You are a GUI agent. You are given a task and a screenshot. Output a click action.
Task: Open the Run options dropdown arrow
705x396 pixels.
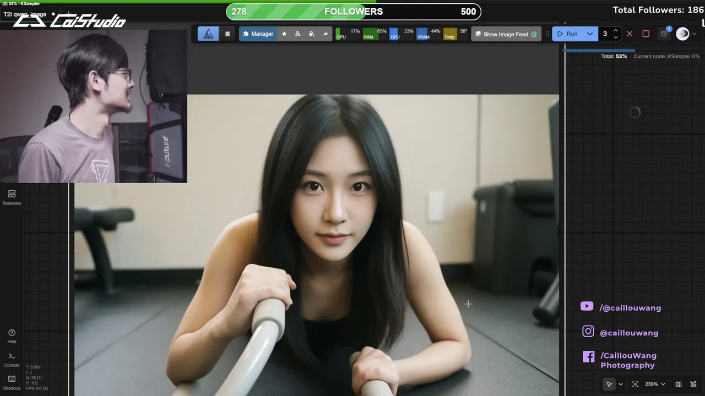(590, 34)
